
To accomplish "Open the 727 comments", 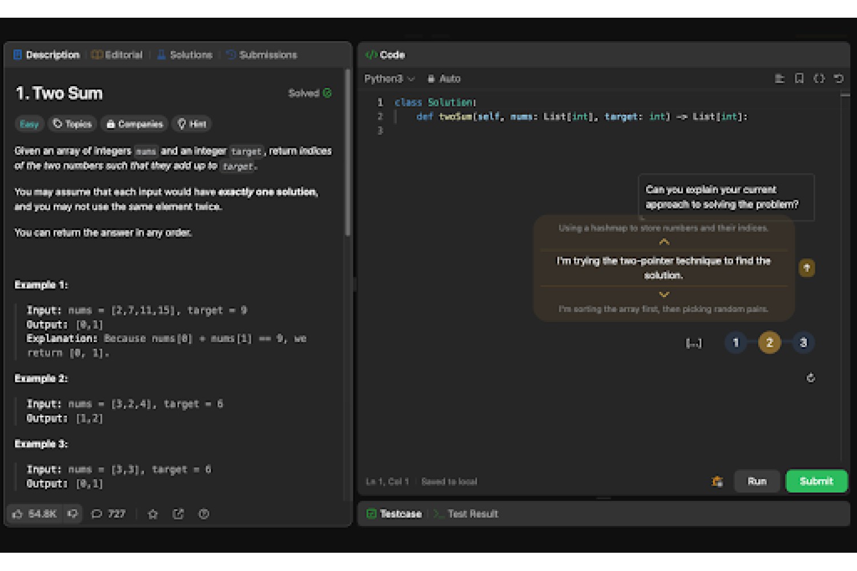I will pos(109,514).
